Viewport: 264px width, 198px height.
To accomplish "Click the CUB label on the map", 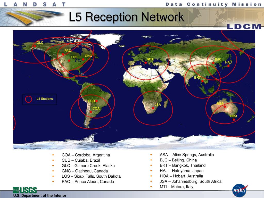I will (92, 101).
